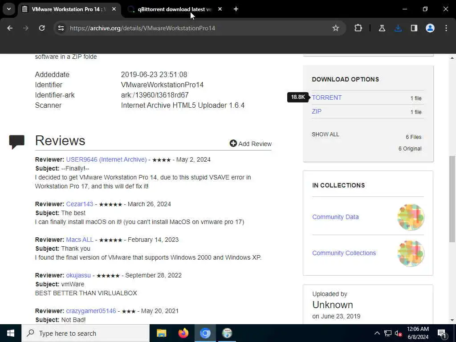Click the ark:/13960/t3618rd67 value
Viewport: 456px width, 342px height.
(155, 95)
